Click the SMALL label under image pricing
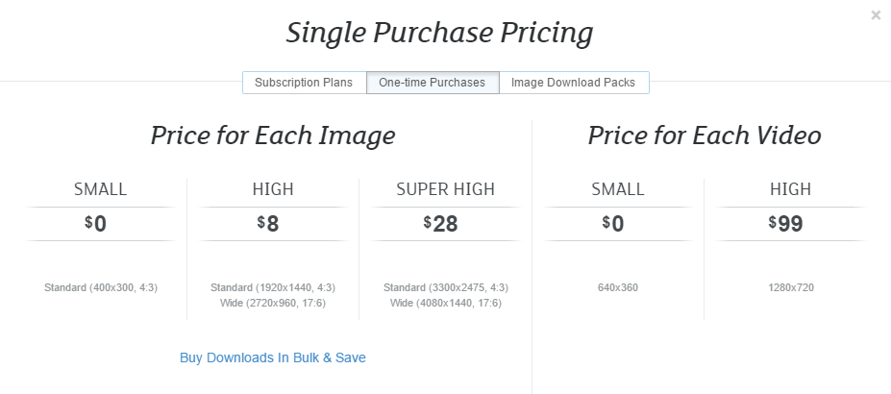This screenshot has width=891, height=394. click(x=100, y=189)
